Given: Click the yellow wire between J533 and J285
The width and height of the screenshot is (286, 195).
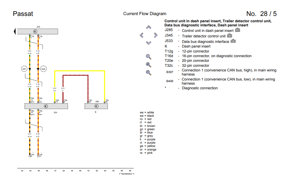Looking at the screenshot, I should point(80,71).
